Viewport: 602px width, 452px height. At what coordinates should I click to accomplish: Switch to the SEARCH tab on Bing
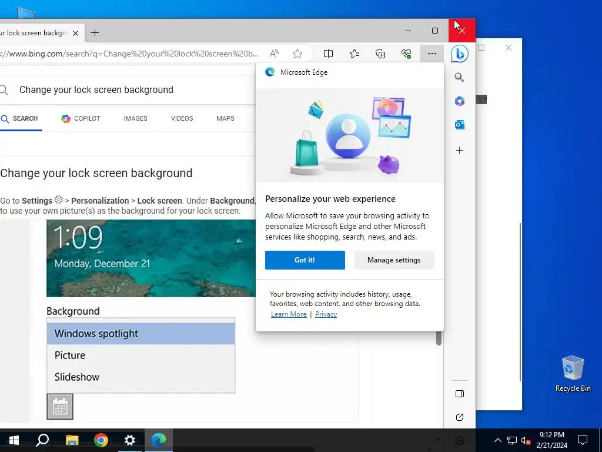[19, 118]
